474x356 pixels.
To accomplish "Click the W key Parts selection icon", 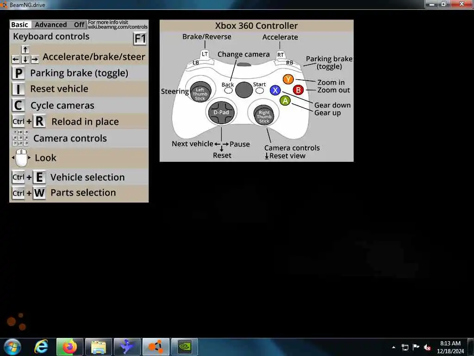I will tap(39, 193).
